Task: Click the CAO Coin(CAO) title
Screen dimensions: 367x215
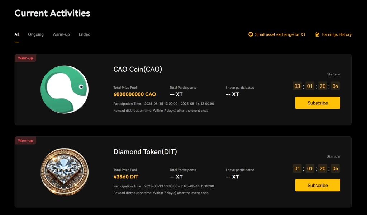Action: pos(138,69)
